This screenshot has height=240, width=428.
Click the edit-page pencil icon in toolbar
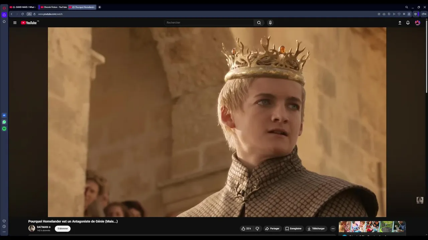pyautogui.click(x=379, y=14)
